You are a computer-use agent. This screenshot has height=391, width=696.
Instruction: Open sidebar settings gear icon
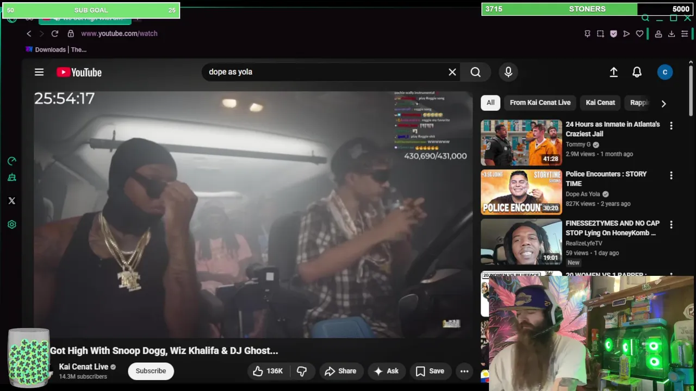pos(12,224)
